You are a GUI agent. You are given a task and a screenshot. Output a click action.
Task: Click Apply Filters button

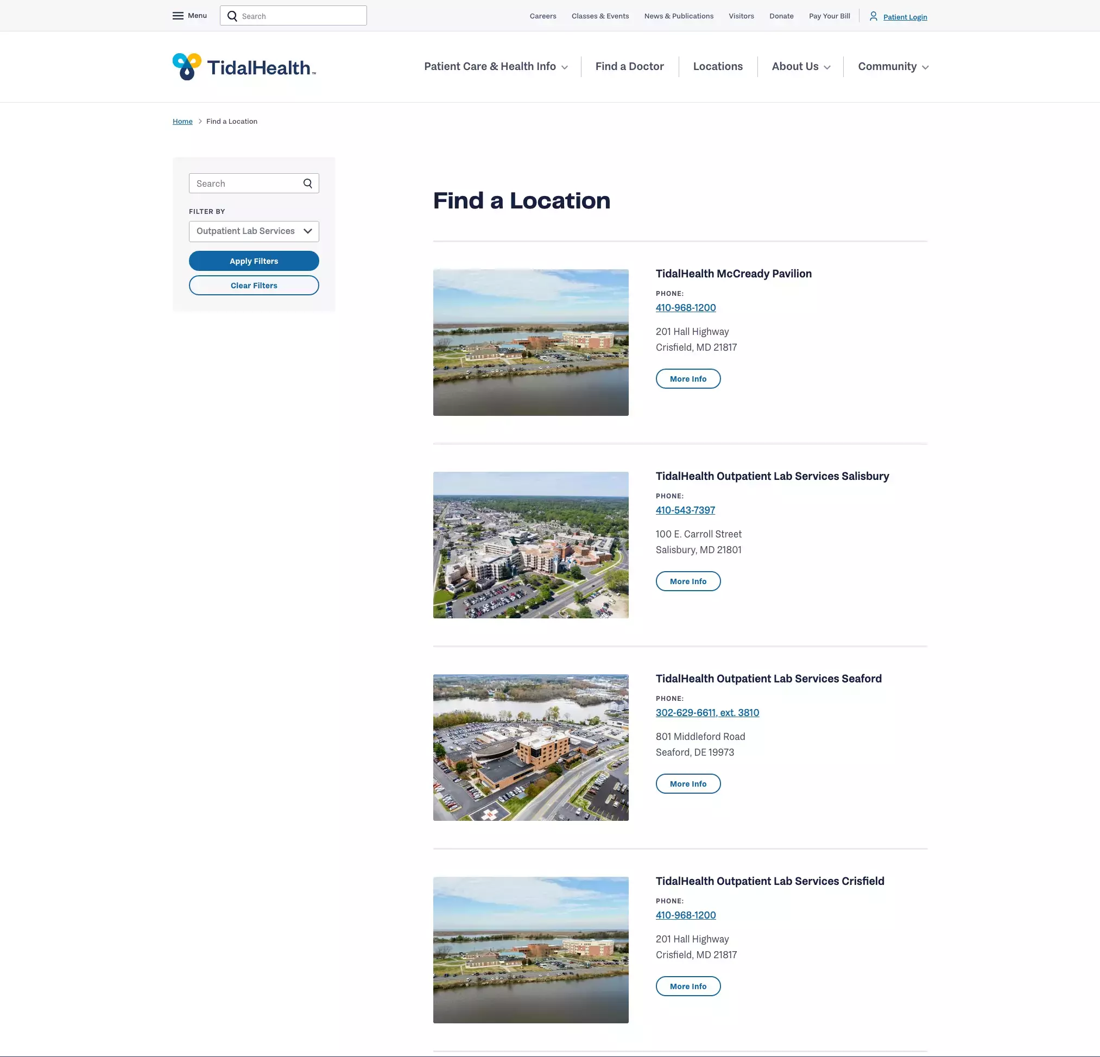point(254,261)
